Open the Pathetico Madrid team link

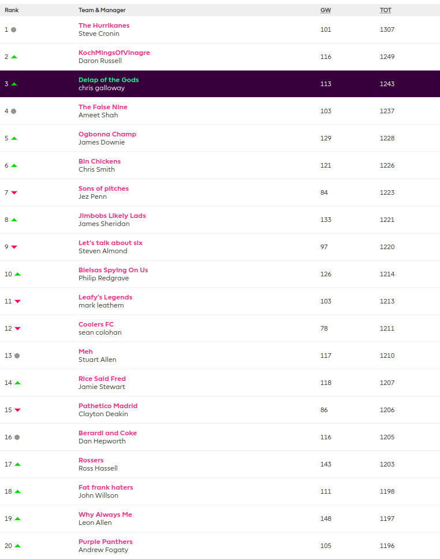coord(108,406)
